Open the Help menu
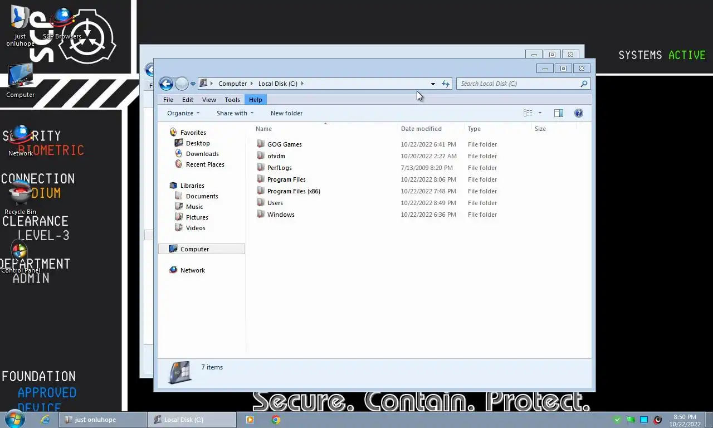Viewport: 713px width, 428px height. click(x=256, y=100)
